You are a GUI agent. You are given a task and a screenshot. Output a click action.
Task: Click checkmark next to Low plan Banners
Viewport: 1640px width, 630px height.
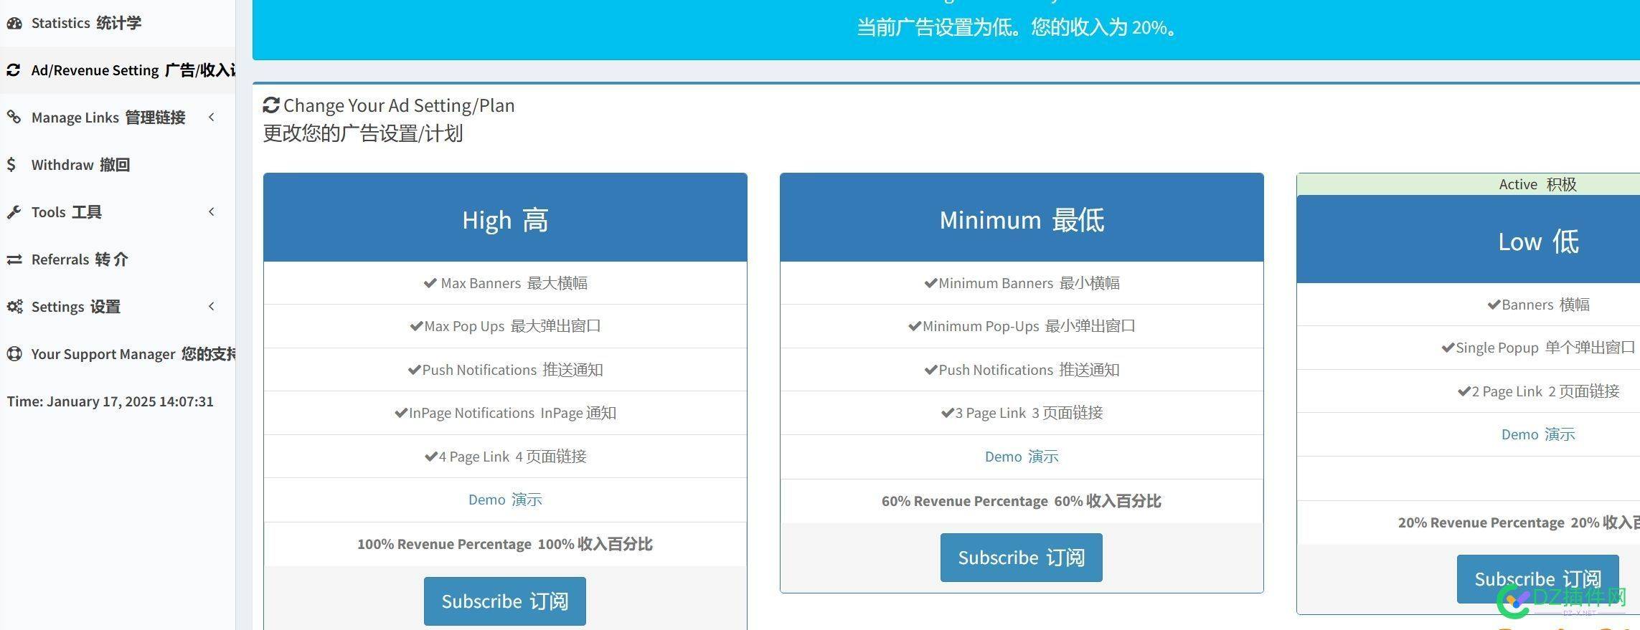click(x=1494, y=305)
